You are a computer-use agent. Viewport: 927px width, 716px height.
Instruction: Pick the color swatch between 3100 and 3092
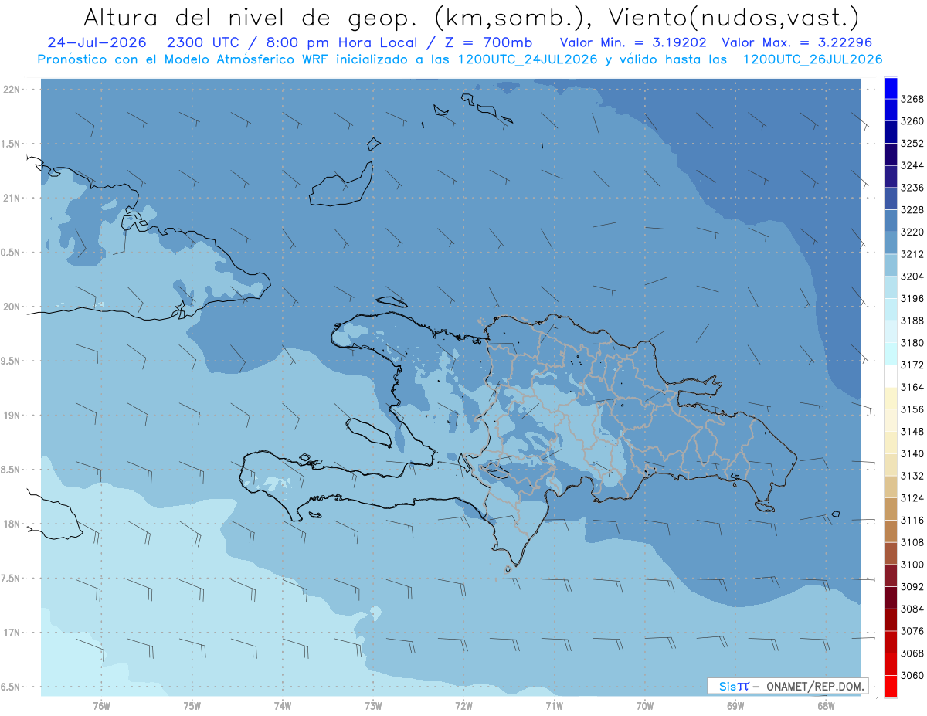(x=891, y=575)
